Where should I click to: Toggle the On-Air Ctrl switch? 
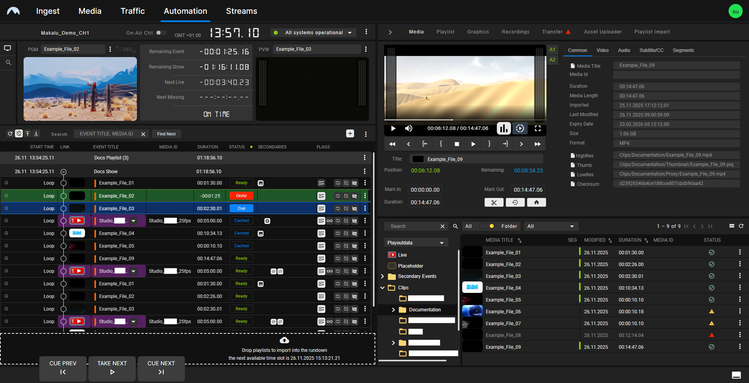point(161,33)
